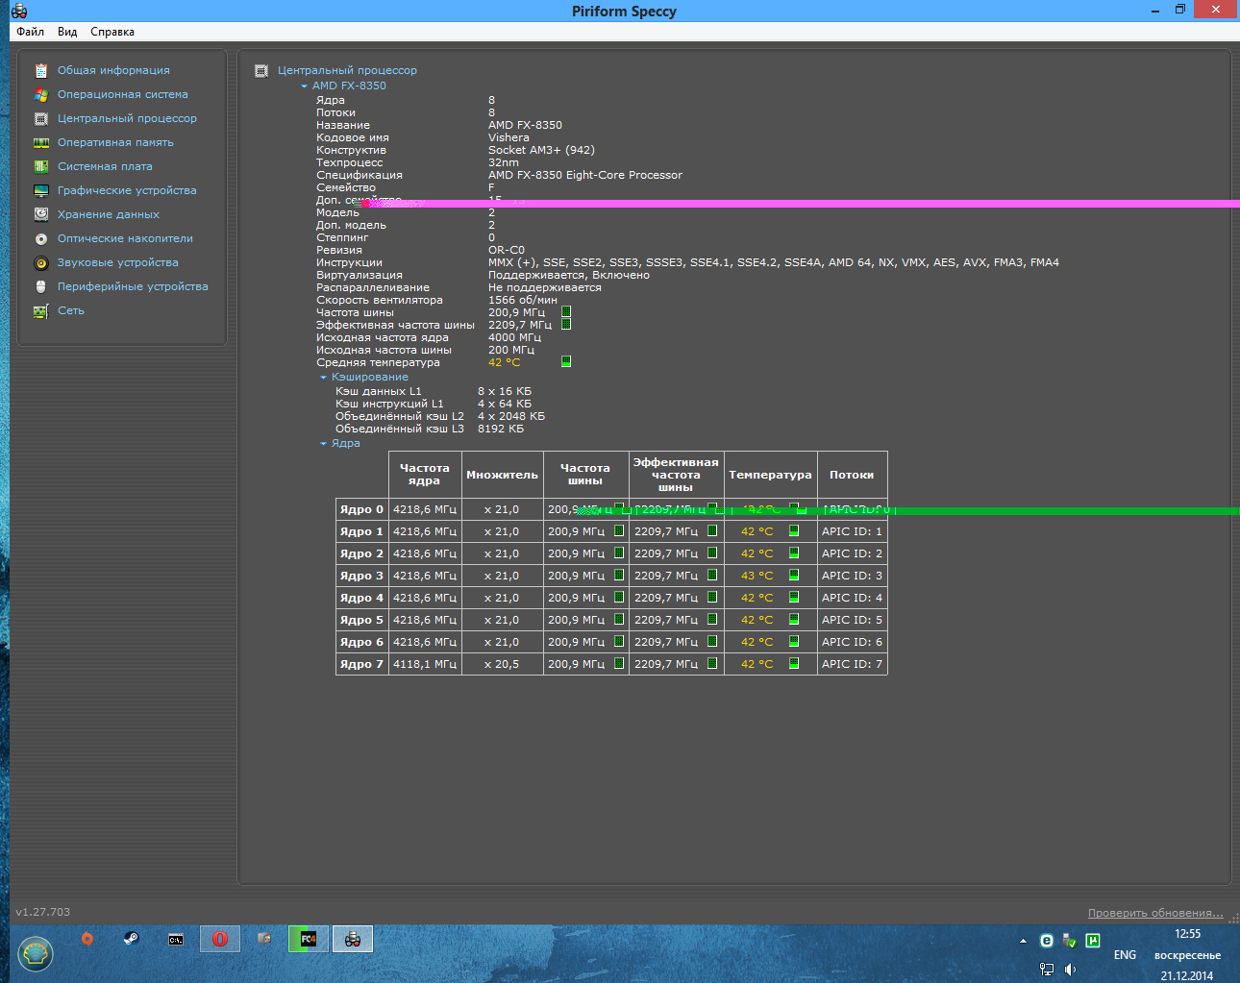Collapse the AMD FX-8350 tree node
This screenshot has height=983, width=1240.
[x=304, y=86]
